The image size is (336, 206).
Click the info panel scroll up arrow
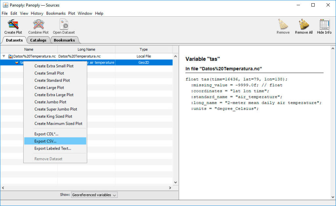pyautogui.click(x=333, y=48)
